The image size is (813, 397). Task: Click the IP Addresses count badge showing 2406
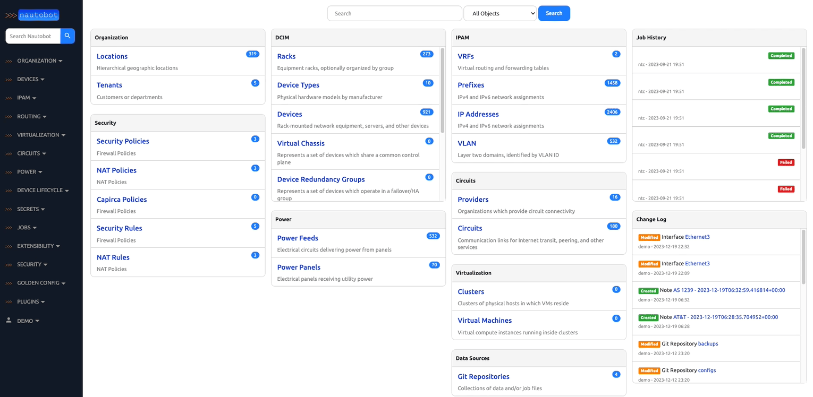coord(612,112)
